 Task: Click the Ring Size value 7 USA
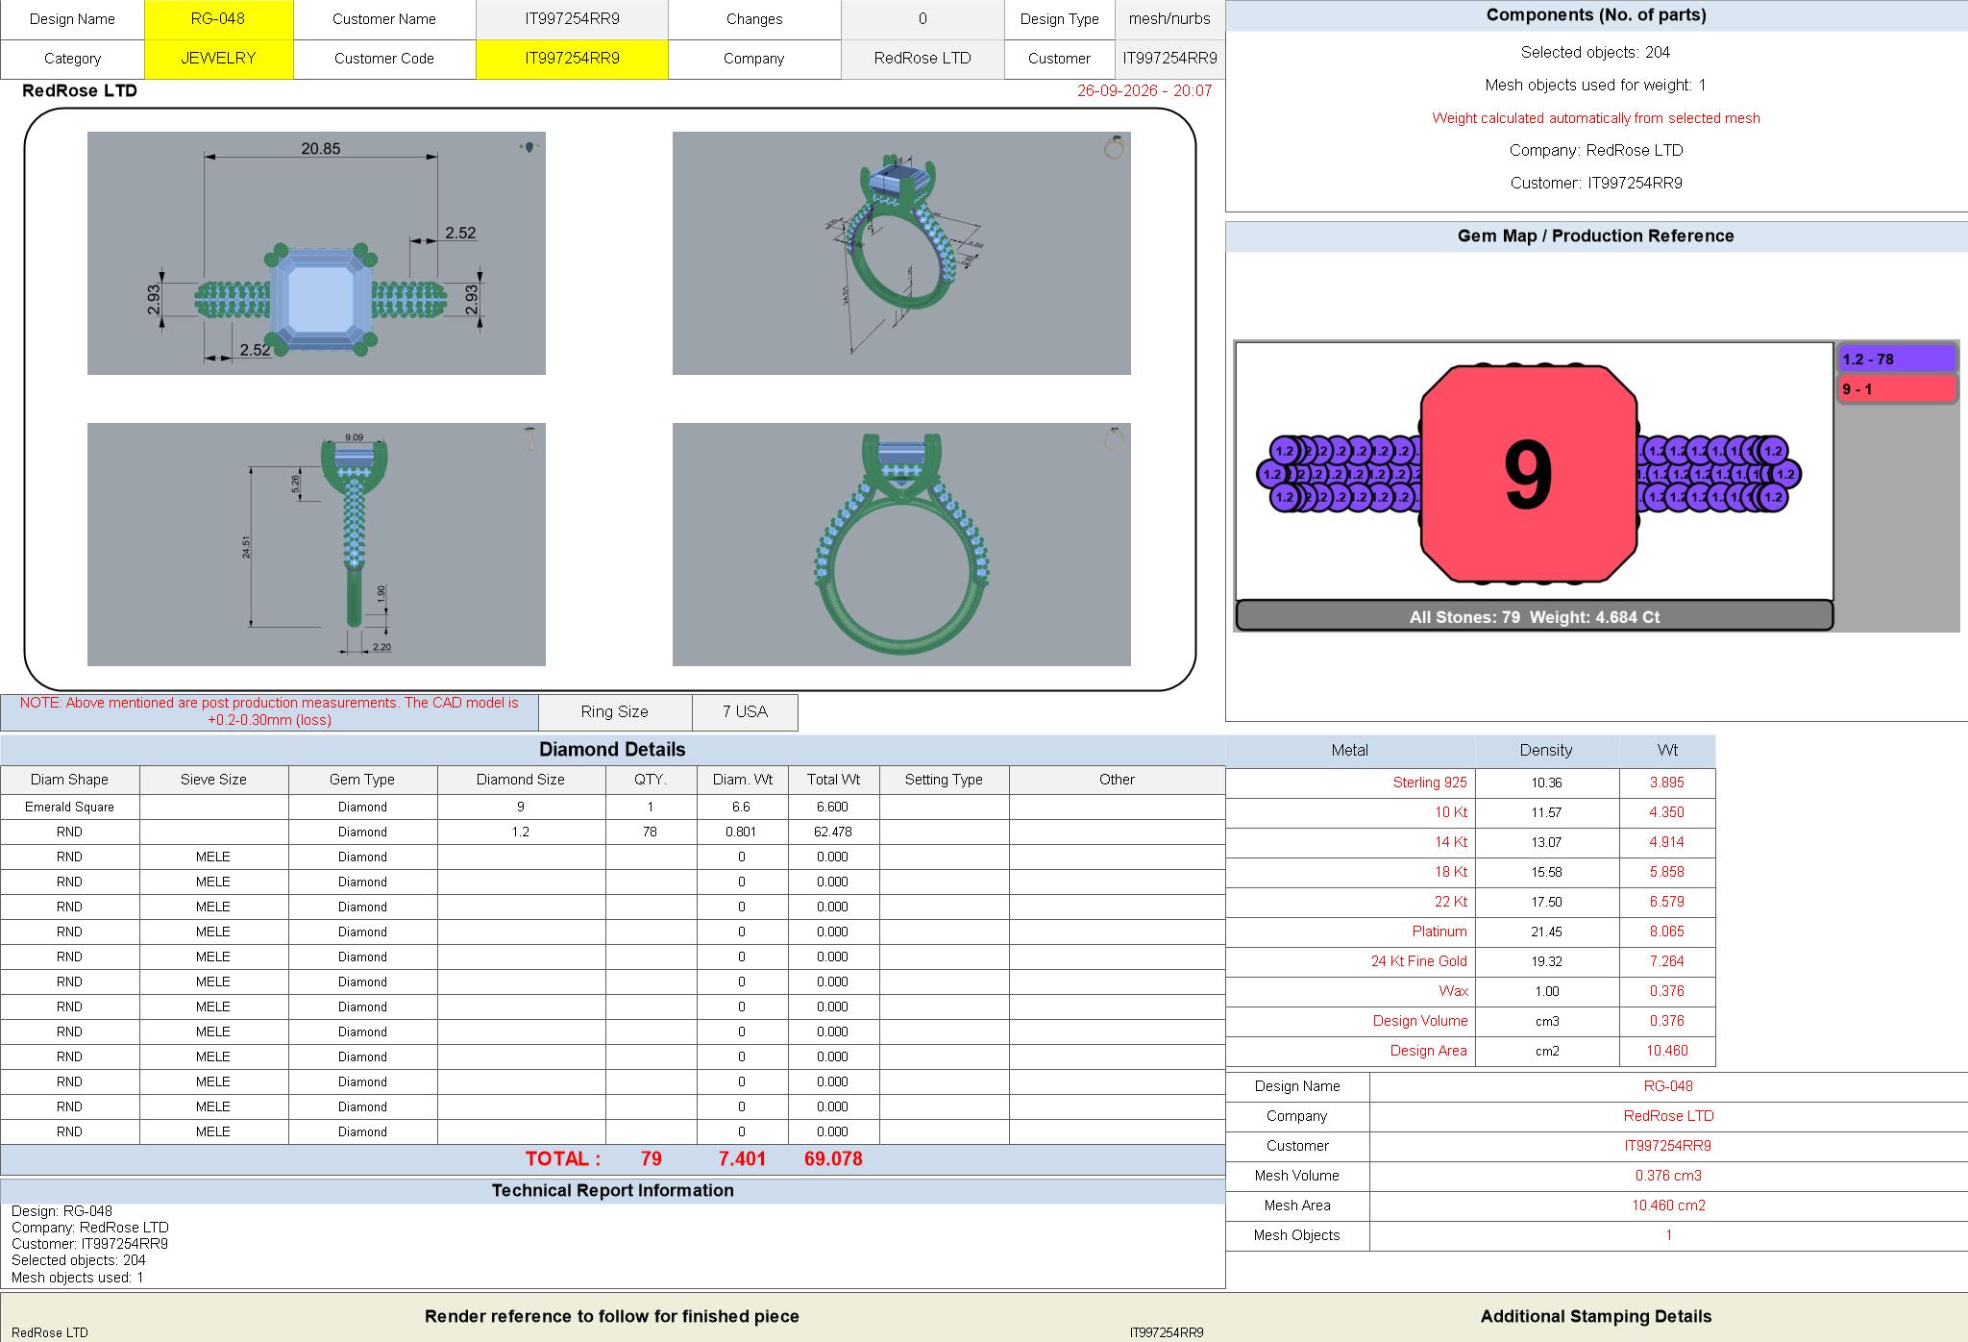(x=745, y=712)
